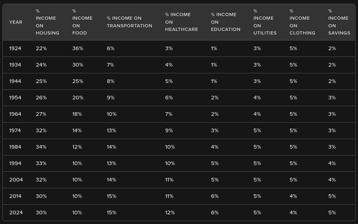Select the 1924 year cell

15,48
